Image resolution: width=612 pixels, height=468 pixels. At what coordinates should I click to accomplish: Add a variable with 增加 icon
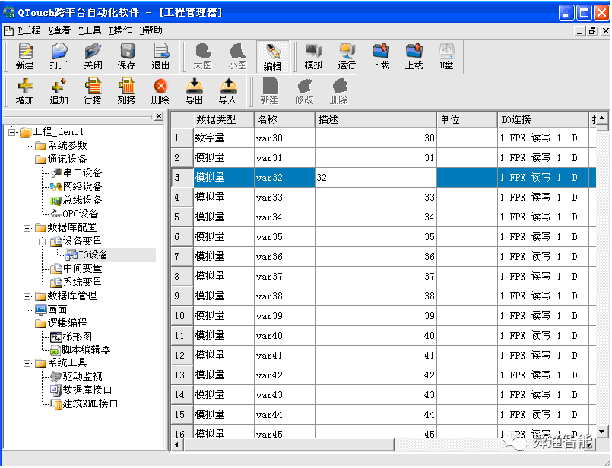[25, 91]
